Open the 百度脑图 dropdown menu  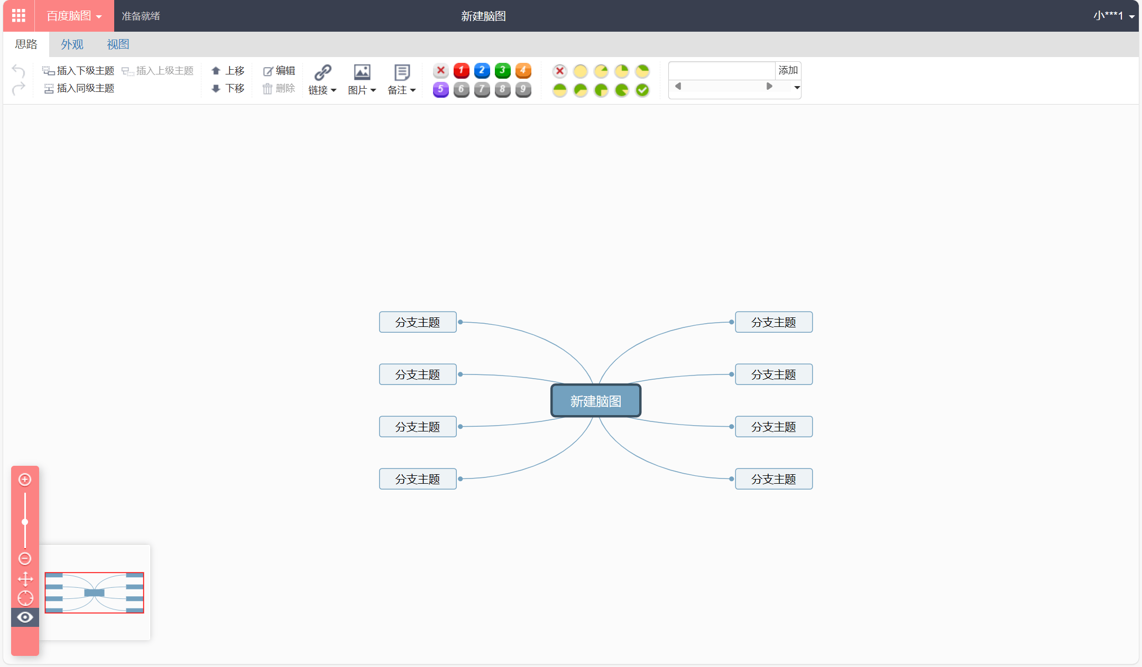click(x=74, y=16)
